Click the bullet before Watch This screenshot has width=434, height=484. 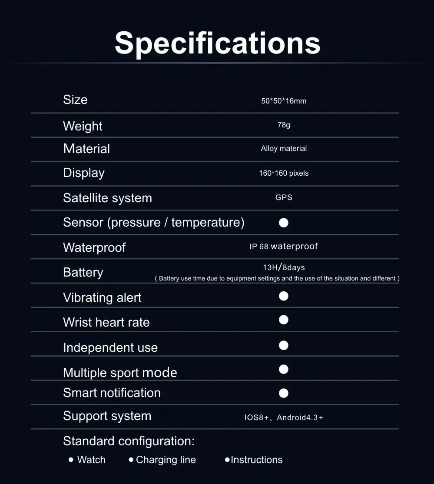click(71, 460)
